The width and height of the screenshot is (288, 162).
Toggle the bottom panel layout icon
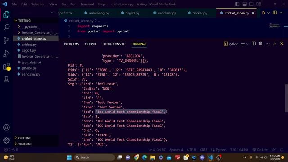244,4
